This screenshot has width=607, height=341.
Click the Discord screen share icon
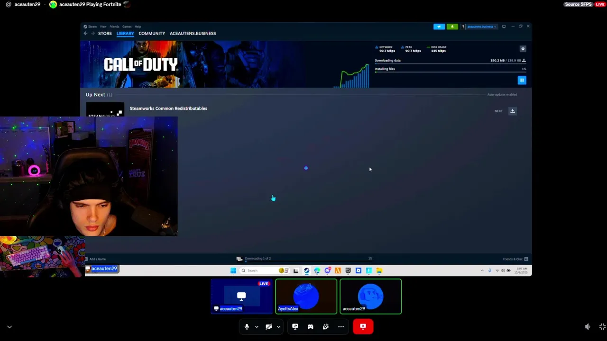click(x=295, y=326)
